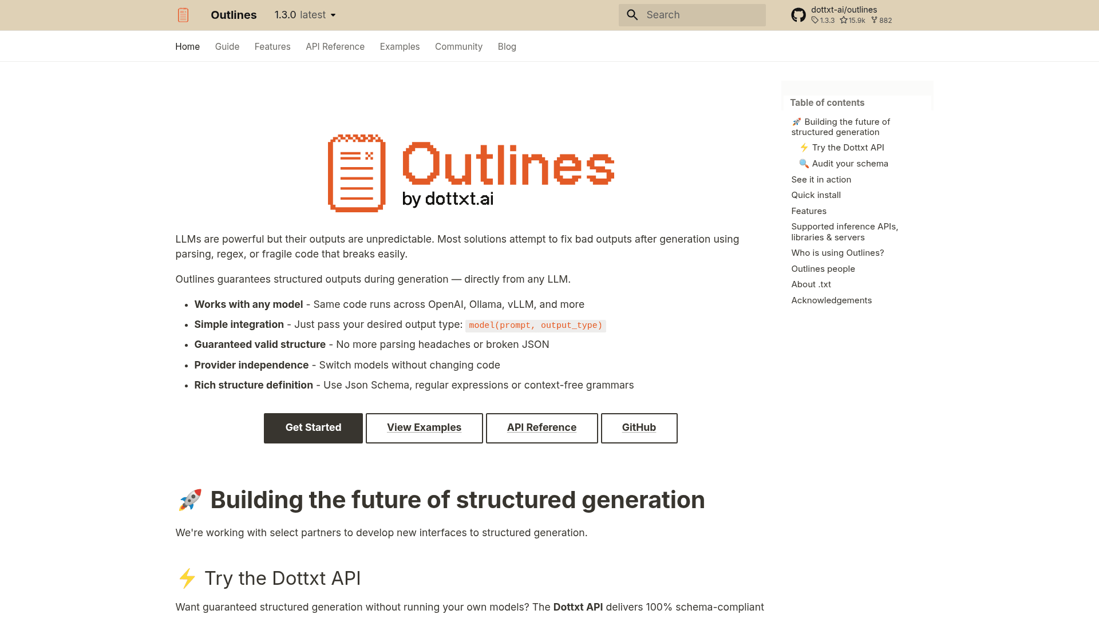1099x618 pixels.
Task: Click the Get Started button
Action: (313, 428)
